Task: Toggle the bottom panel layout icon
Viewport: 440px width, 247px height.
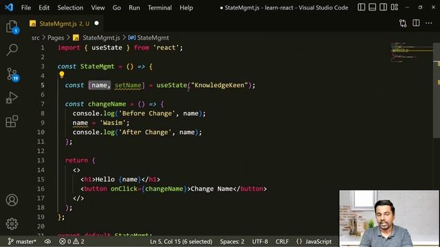Action: 373,8
